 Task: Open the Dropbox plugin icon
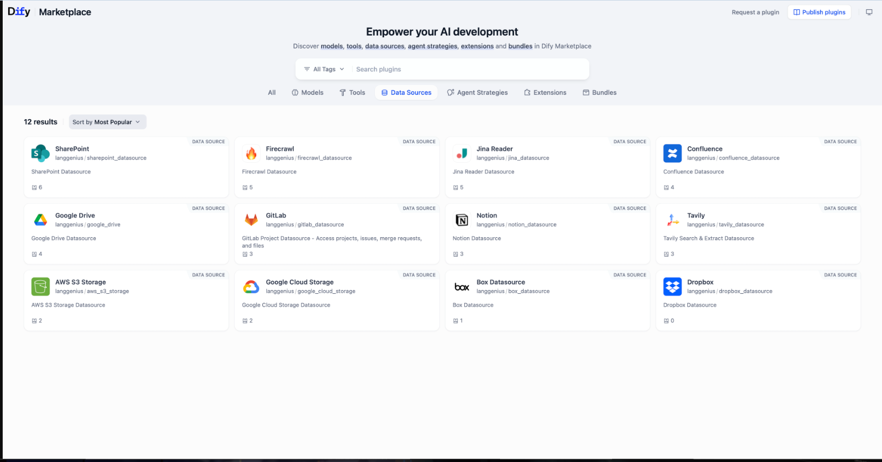[672, 287]
